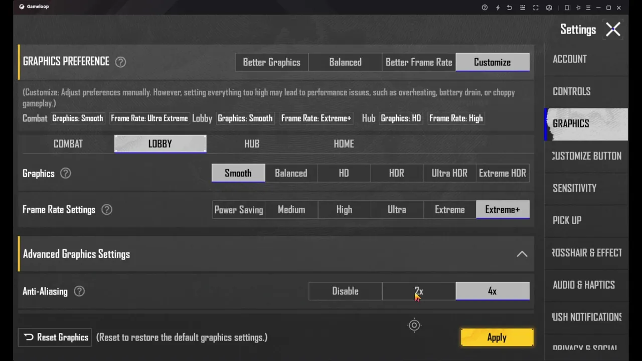The height and width of the screenshot is (361, 642).
Task: Set Graphics quality to Extreme HDR
Action: pos(503,173)
